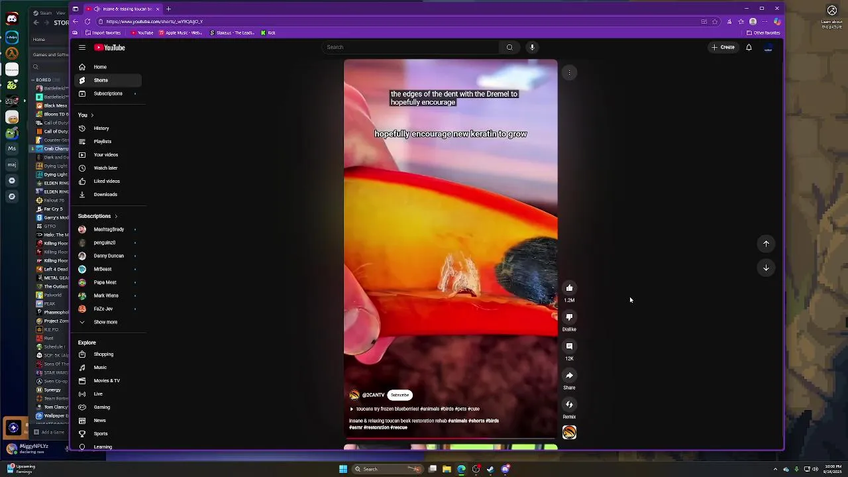Open the YouTube account avatar menu
The width and height of the screenshot is (848, 477).
click(768, 47)
